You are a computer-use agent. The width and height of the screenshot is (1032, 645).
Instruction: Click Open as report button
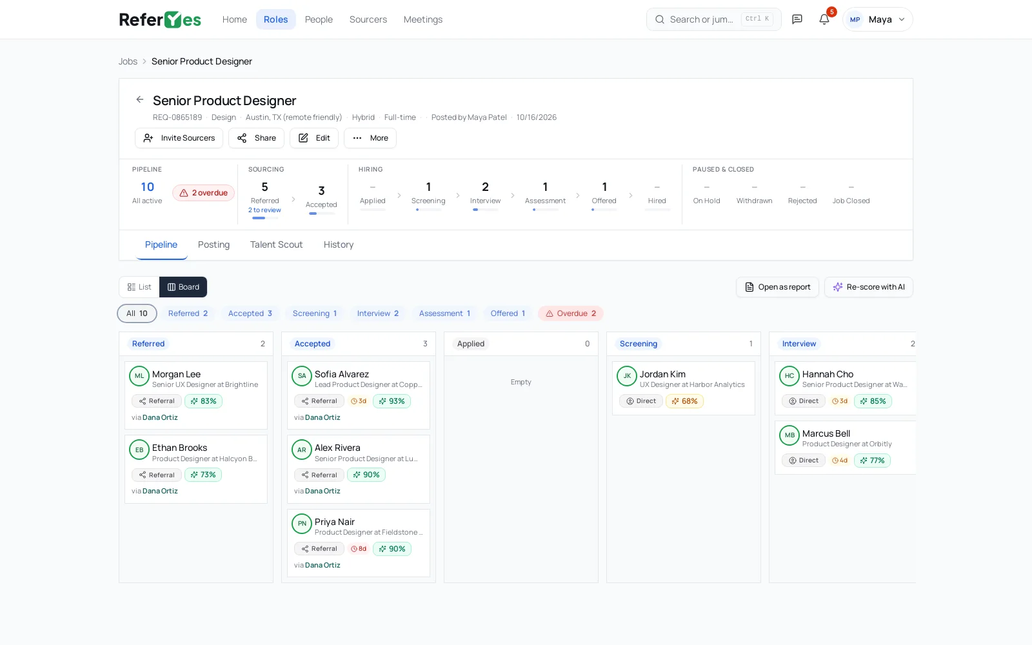(777, 287)
